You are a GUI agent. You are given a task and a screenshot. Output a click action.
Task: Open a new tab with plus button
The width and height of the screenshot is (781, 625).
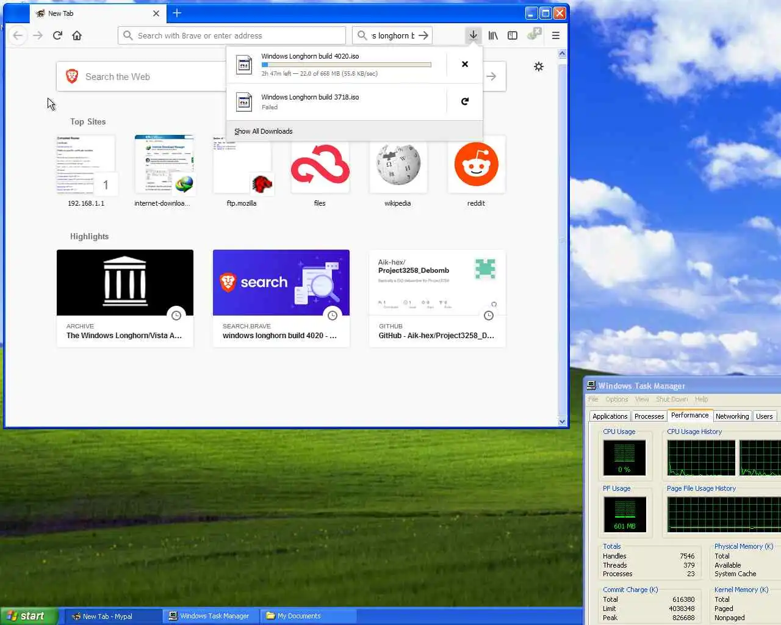[177, 13]
